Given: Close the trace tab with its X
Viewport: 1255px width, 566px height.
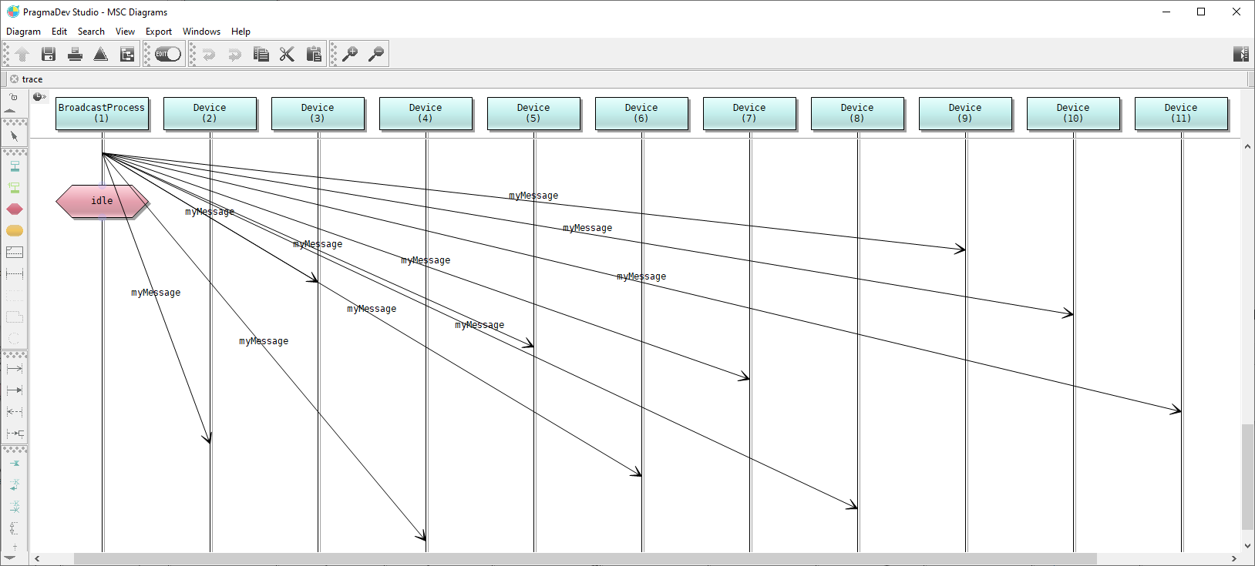Looking at the screenshot, I should point(14,79).
